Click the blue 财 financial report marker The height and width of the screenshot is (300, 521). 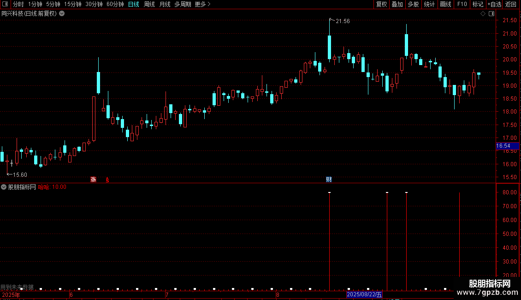(329, 180)
